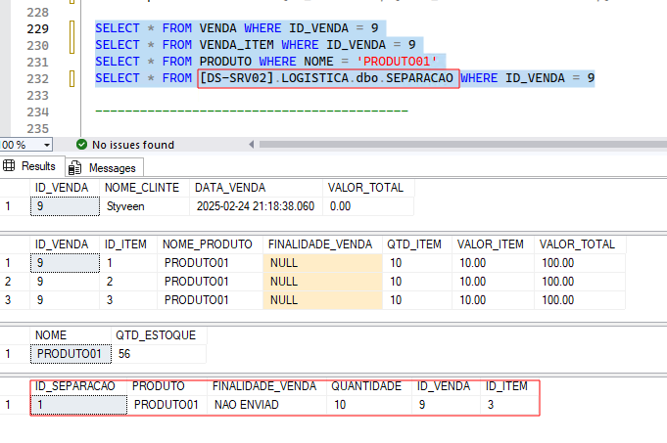Select the ID_SEPARACAO column header
This screenshot has width=667, height=443.
(75, 385)
